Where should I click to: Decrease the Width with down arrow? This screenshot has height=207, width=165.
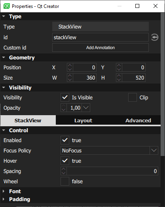[70, 80]
